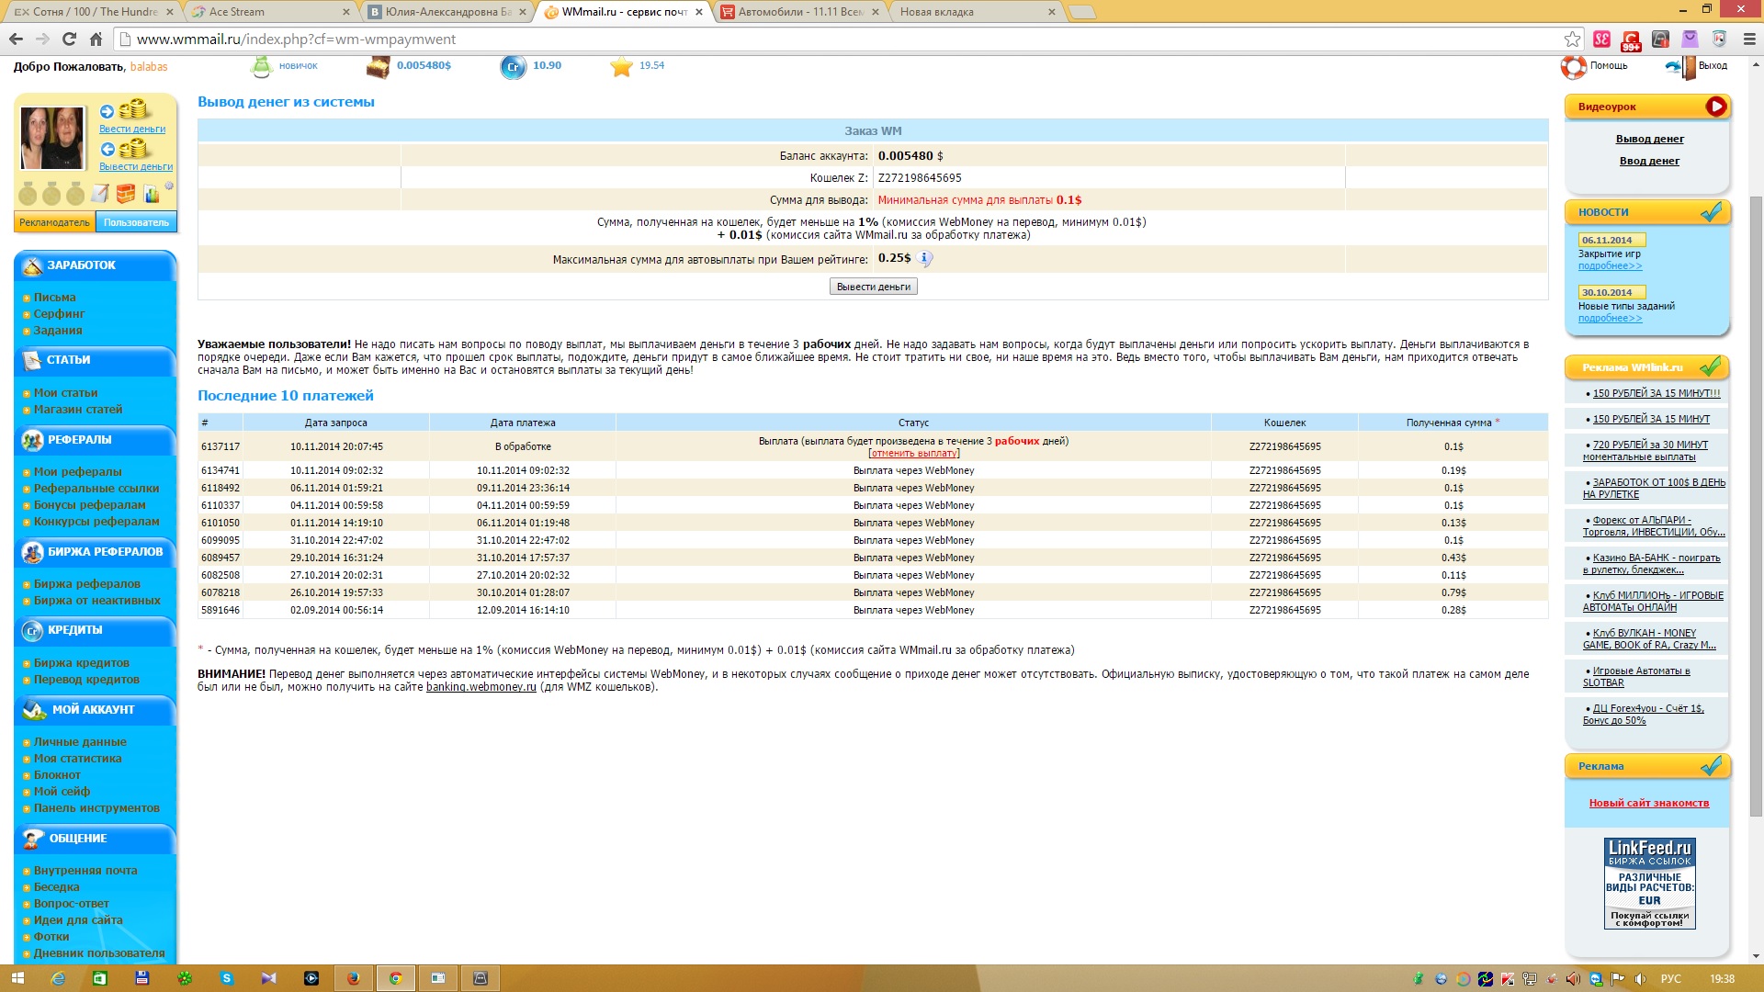Viewport: 1764px width, 992px height.
Task: Open Новый сайт знакомств ad link
Action: click(x=1649, y=803)
